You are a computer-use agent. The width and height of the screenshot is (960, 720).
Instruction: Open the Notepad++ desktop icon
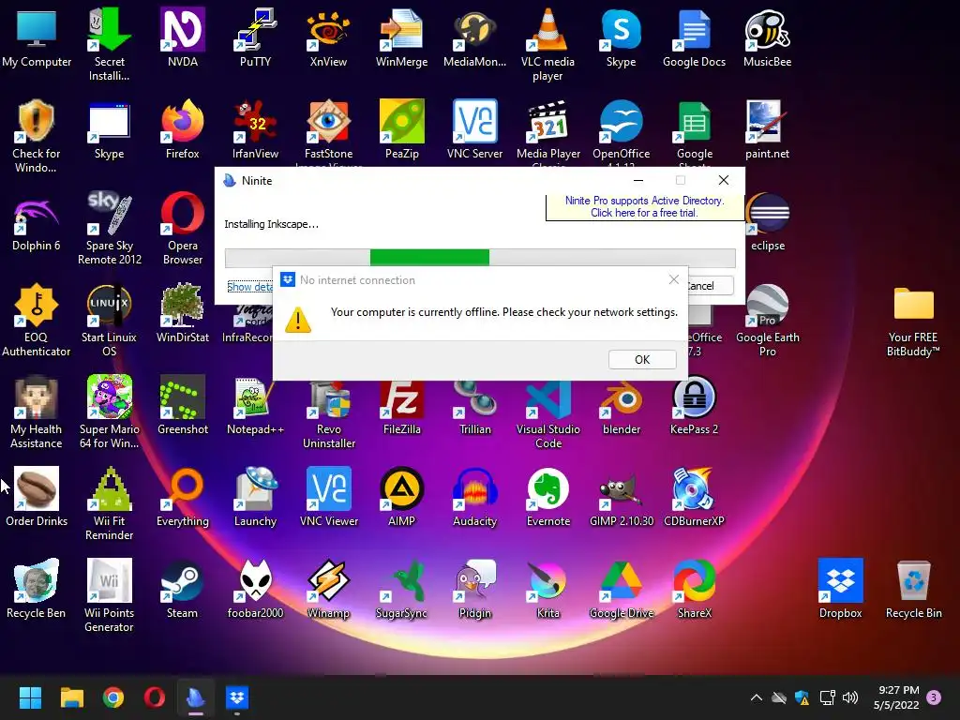[x=255, y=405]
